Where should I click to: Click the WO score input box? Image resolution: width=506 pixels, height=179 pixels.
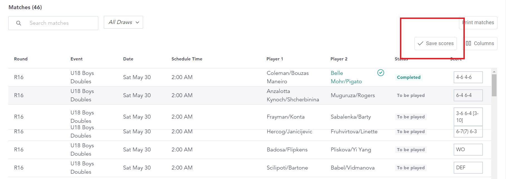468,149
